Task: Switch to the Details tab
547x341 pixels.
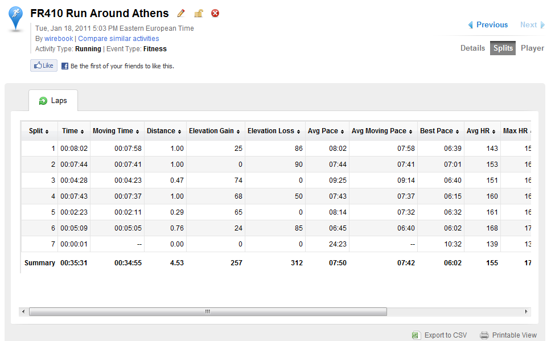Action: [472, 48]
